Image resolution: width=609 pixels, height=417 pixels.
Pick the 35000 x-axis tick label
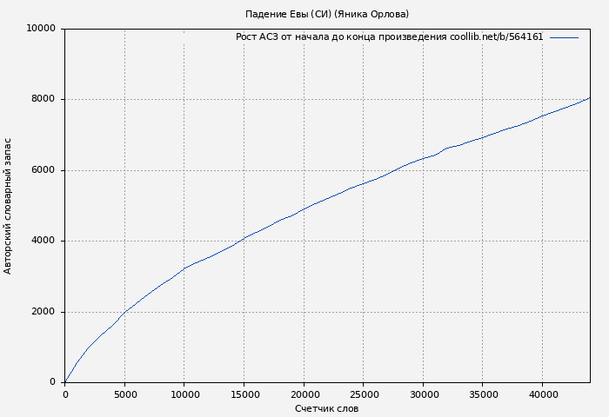click(x=482, y=394)
